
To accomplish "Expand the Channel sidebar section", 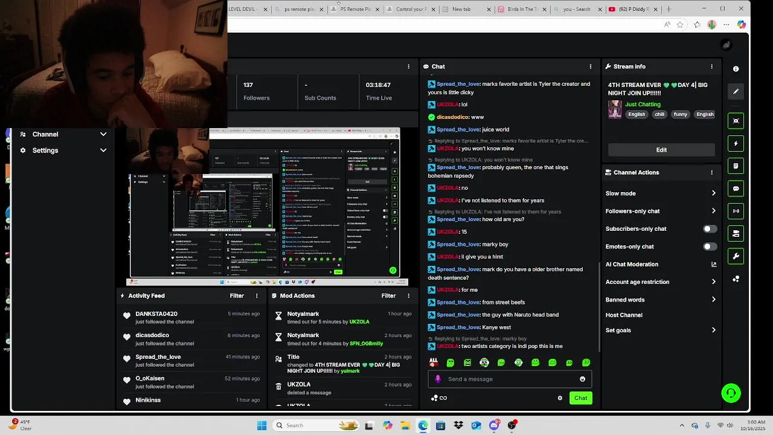I will coord(63,134).
